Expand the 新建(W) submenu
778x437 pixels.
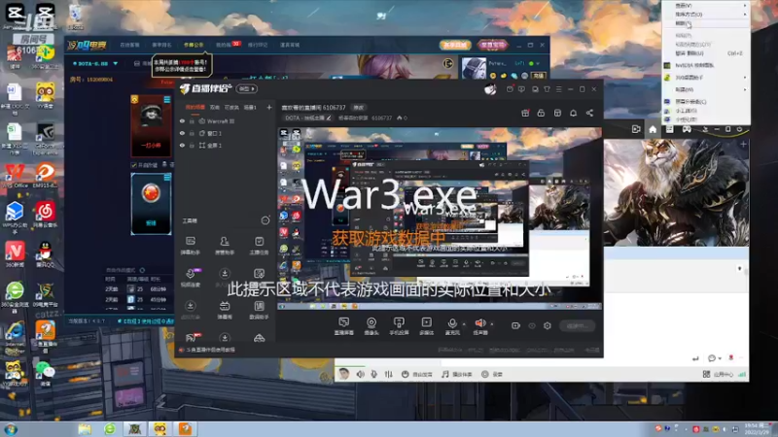707,89
